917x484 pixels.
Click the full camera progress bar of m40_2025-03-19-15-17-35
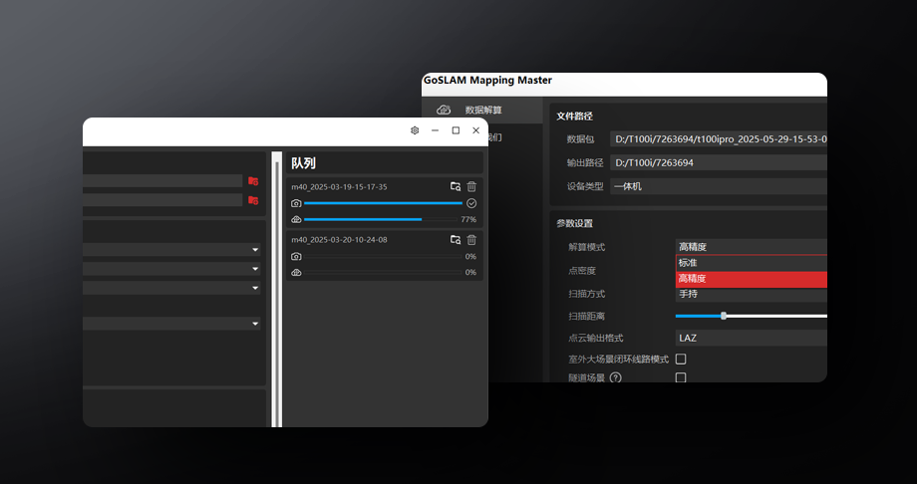pos(383,203)
